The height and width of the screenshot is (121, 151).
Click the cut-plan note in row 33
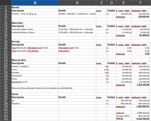42,88
